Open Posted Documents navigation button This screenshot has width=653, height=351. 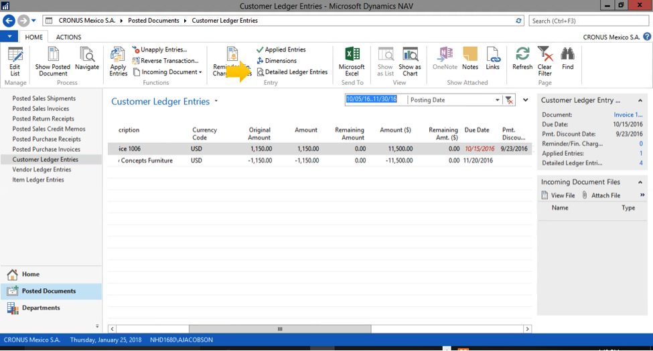point(51,291)
